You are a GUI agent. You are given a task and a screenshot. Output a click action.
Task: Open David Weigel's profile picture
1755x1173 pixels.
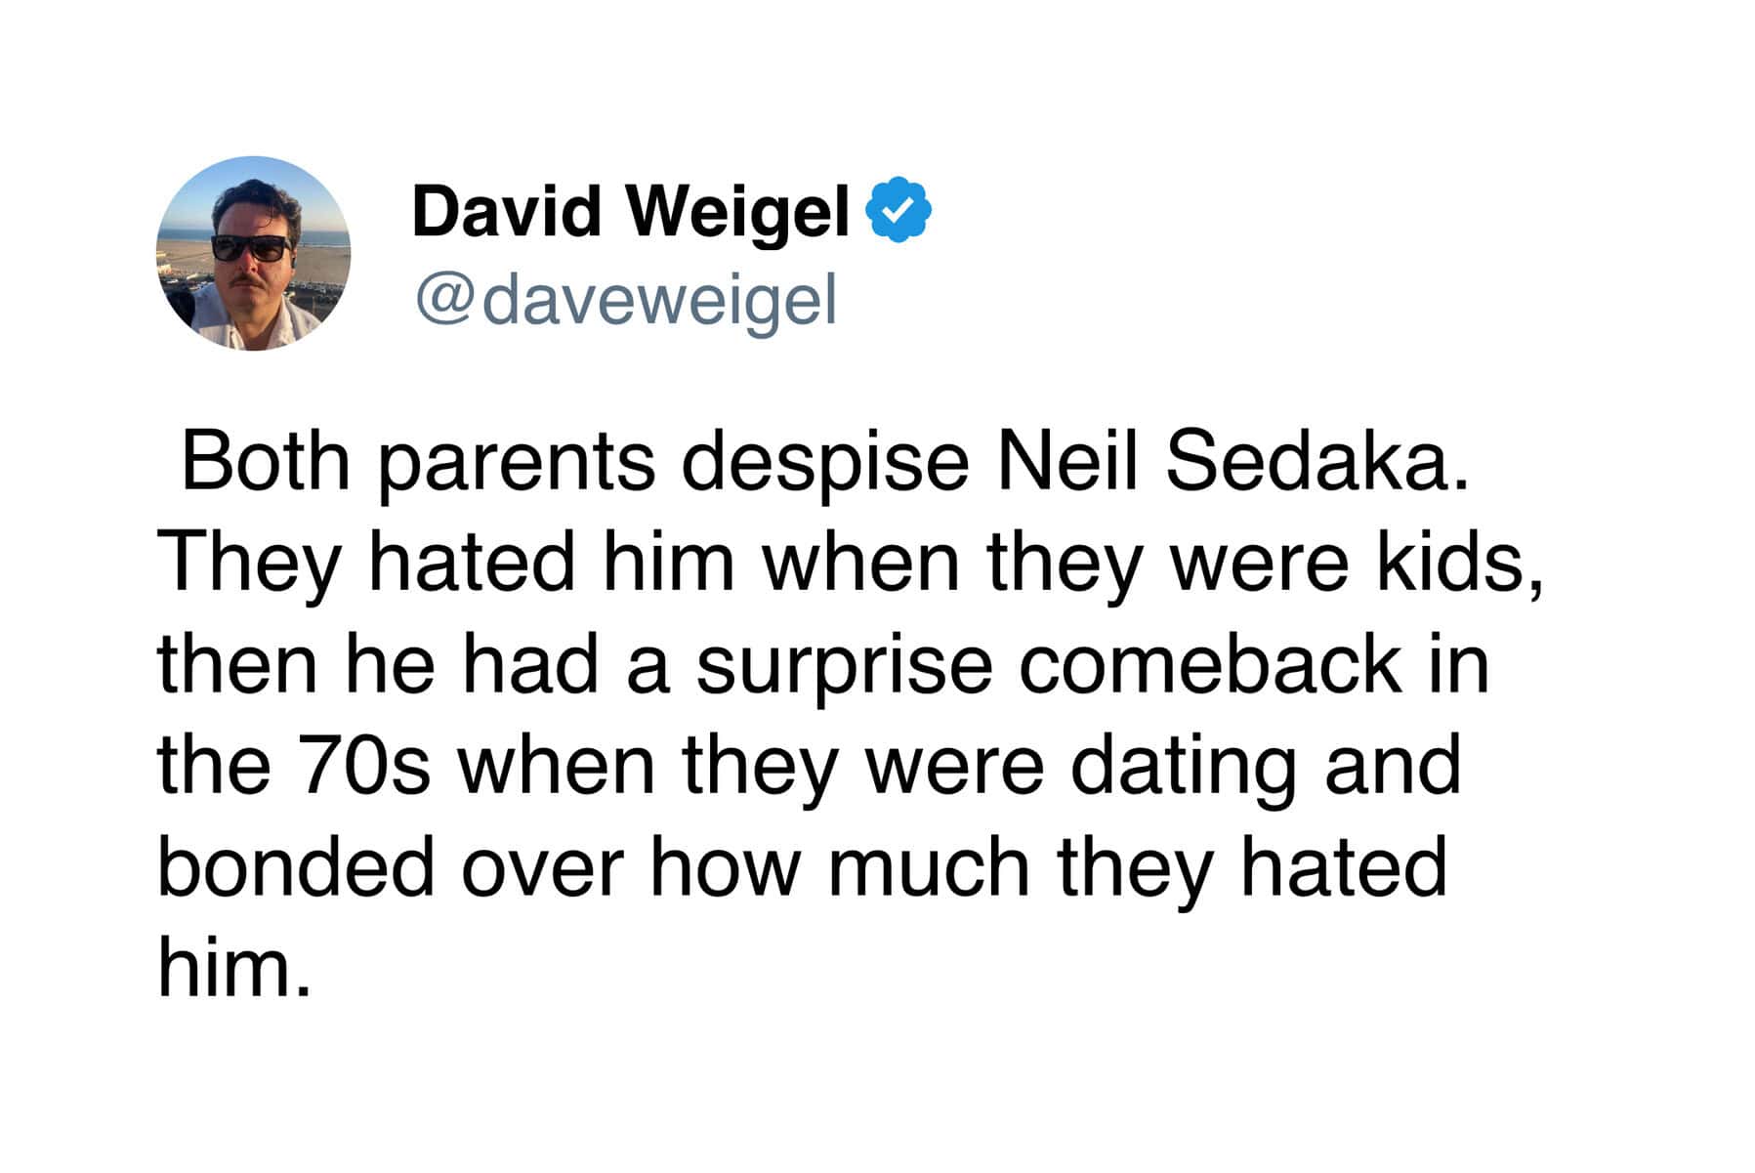click(253, 253)
